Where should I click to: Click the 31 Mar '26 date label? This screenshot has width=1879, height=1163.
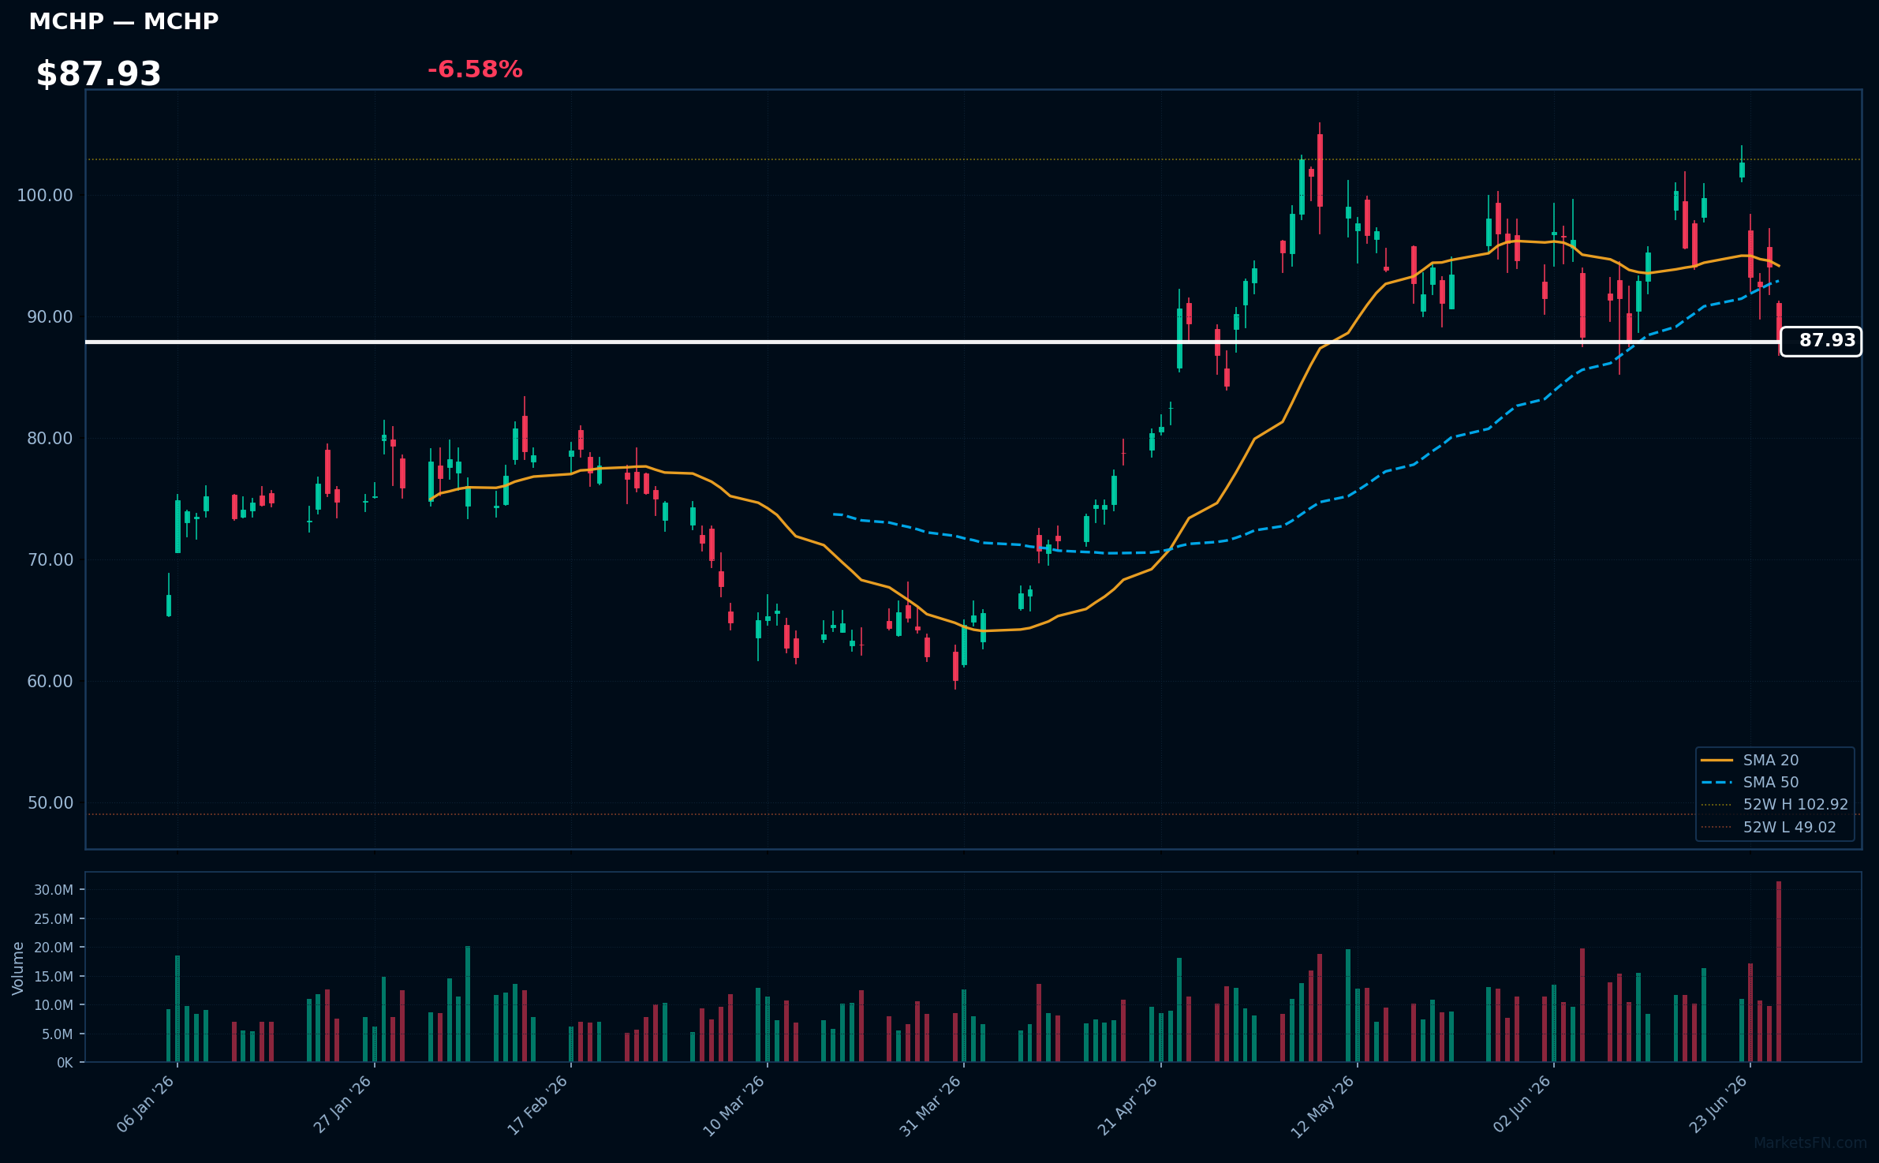click(931, 1105)
